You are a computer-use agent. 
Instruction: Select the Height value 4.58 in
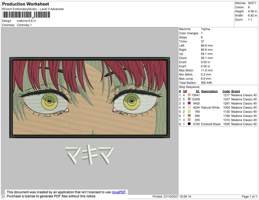click(253, 11)
